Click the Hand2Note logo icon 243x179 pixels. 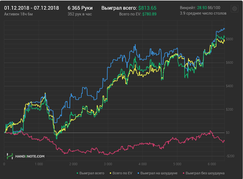(x=10, y=156)
